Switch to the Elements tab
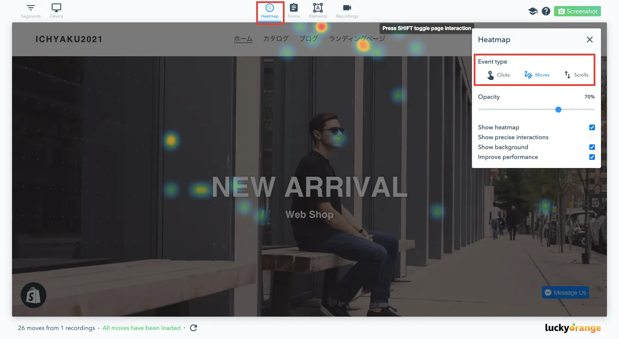Screen dimensions: 619x339 click(x=318, y=11)
